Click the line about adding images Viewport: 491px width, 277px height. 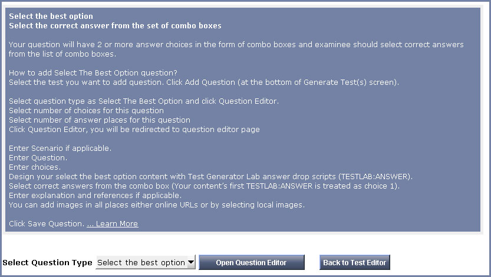click(x=156, y=205)
